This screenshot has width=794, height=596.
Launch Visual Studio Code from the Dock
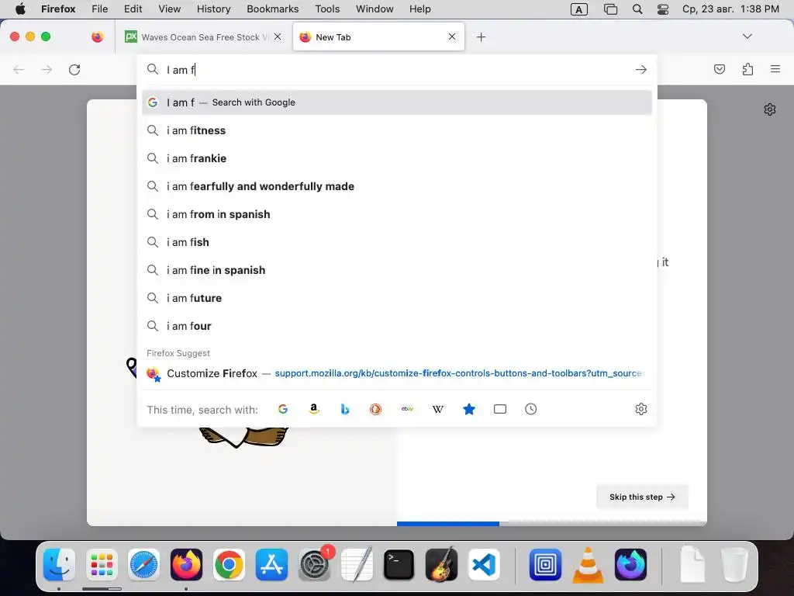pos(484,565)
